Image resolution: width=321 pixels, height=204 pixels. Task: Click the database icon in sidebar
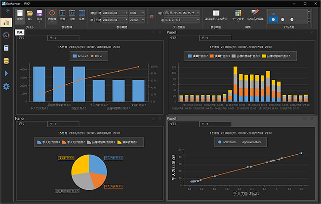point(6,61)
